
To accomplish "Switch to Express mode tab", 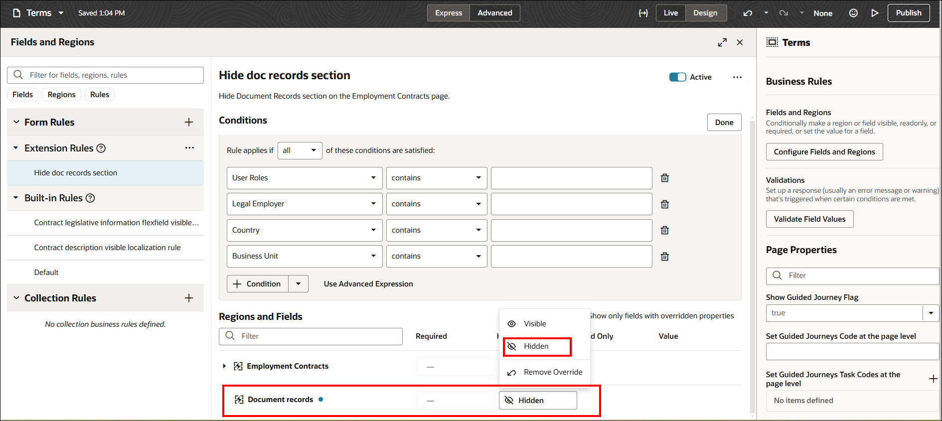I will pyautogui.click(x=449, y=13).
